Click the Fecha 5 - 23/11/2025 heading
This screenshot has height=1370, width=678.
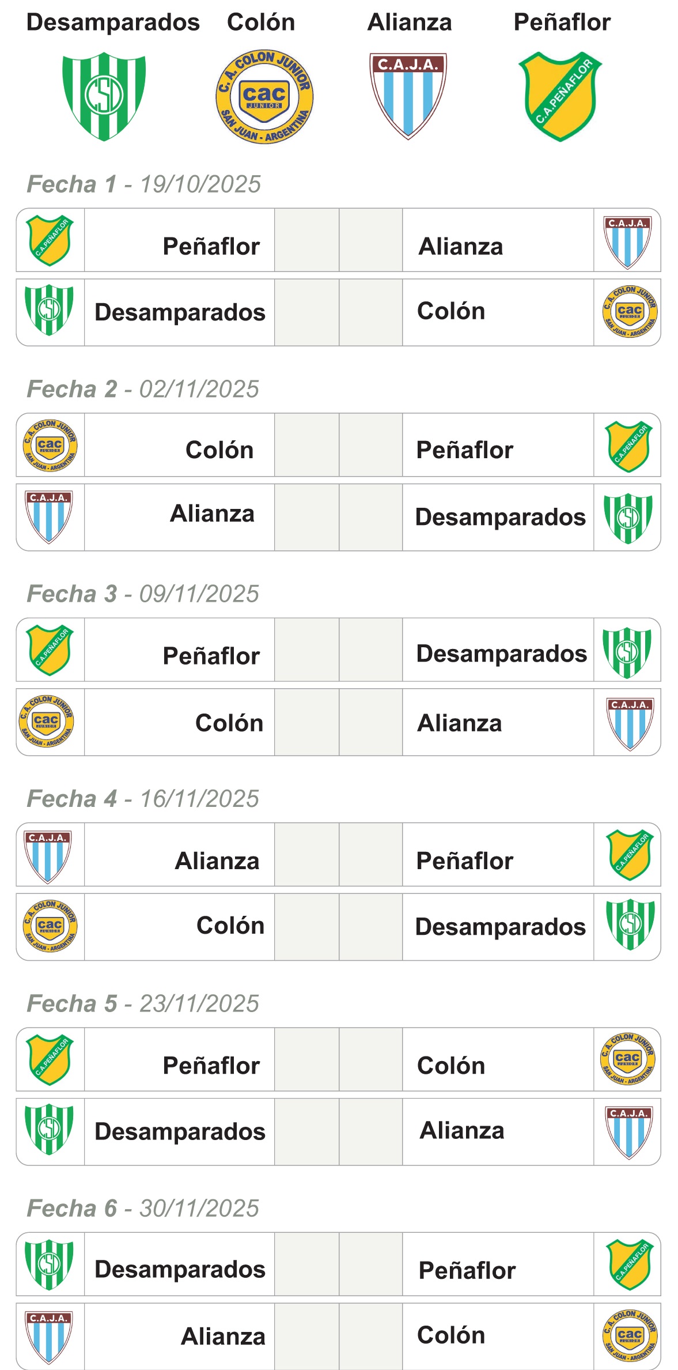[x=143, y=1003]
